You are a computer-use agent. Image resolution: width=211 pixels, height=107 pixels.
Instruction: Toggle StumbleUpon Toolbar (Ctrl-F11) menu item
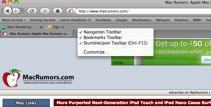point(115,43)
